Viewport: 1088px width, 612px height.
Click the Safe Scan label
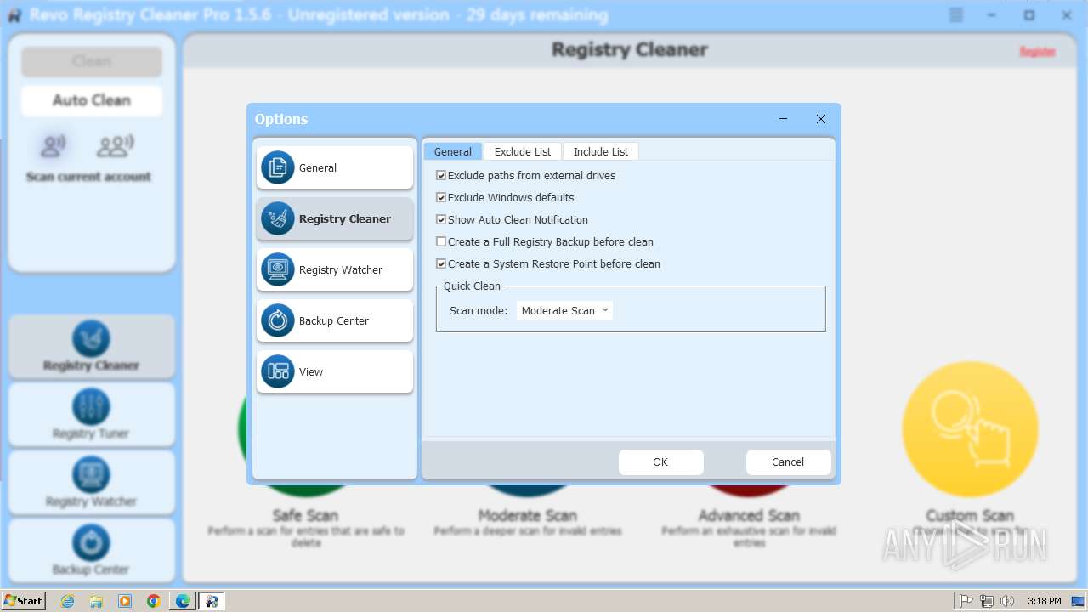305,515
